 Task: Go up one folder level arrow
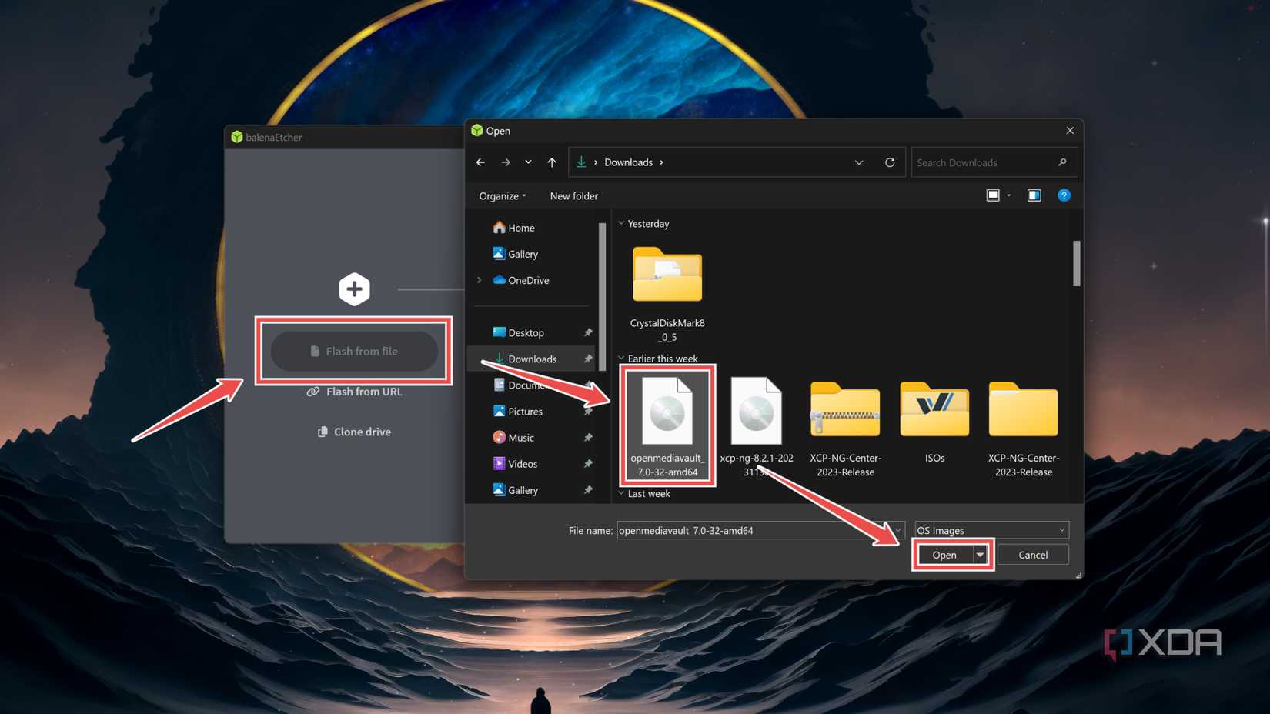tap(552, 162)
